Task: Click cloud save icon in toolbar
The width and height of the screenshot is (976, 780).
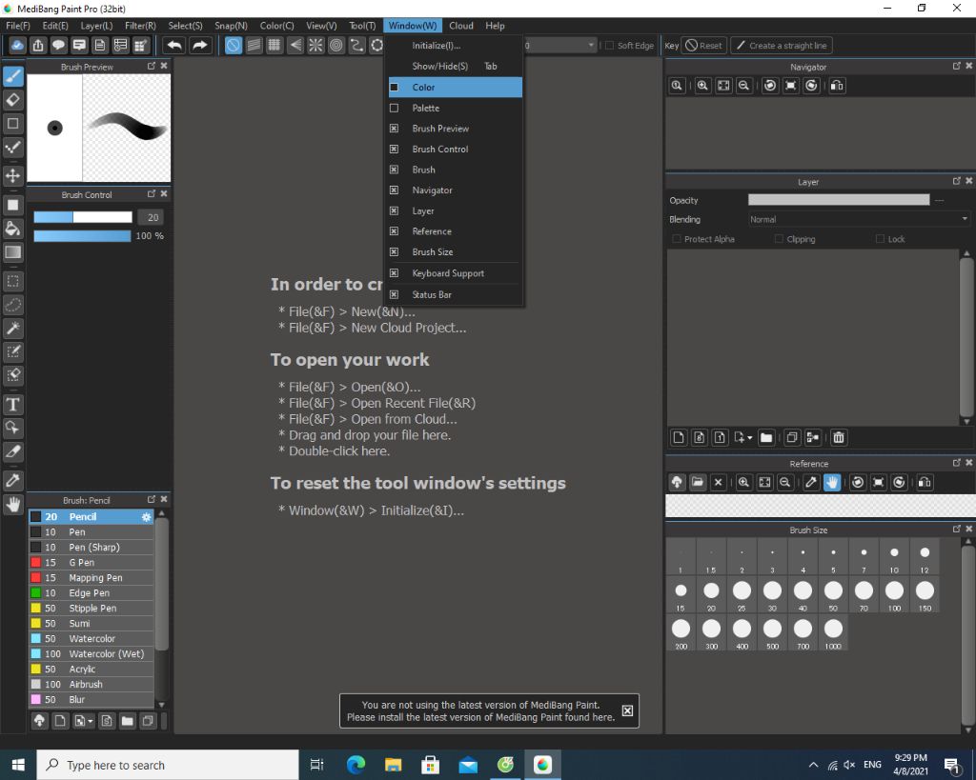Action: pyautogui.click(x=17, y=46)
